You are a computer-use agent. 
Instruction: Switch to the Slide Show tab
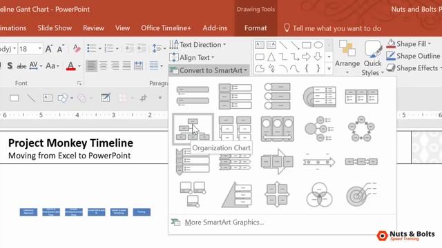55,28
